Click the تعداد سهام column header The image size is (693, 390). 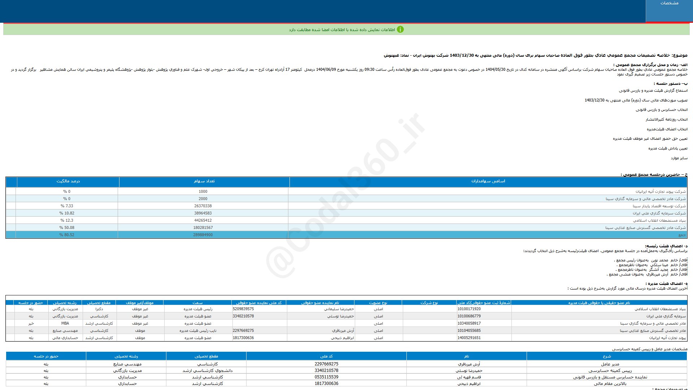click(204, 181)
